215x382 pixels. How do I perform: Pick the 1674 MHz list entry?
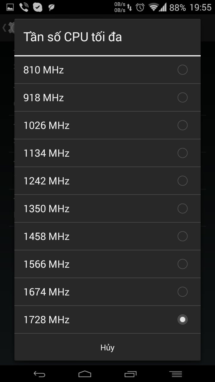click(x=107, y=292)
